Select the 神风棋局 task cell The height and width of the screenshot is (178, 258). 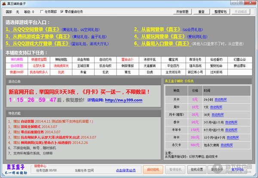(x=17, y=59)
